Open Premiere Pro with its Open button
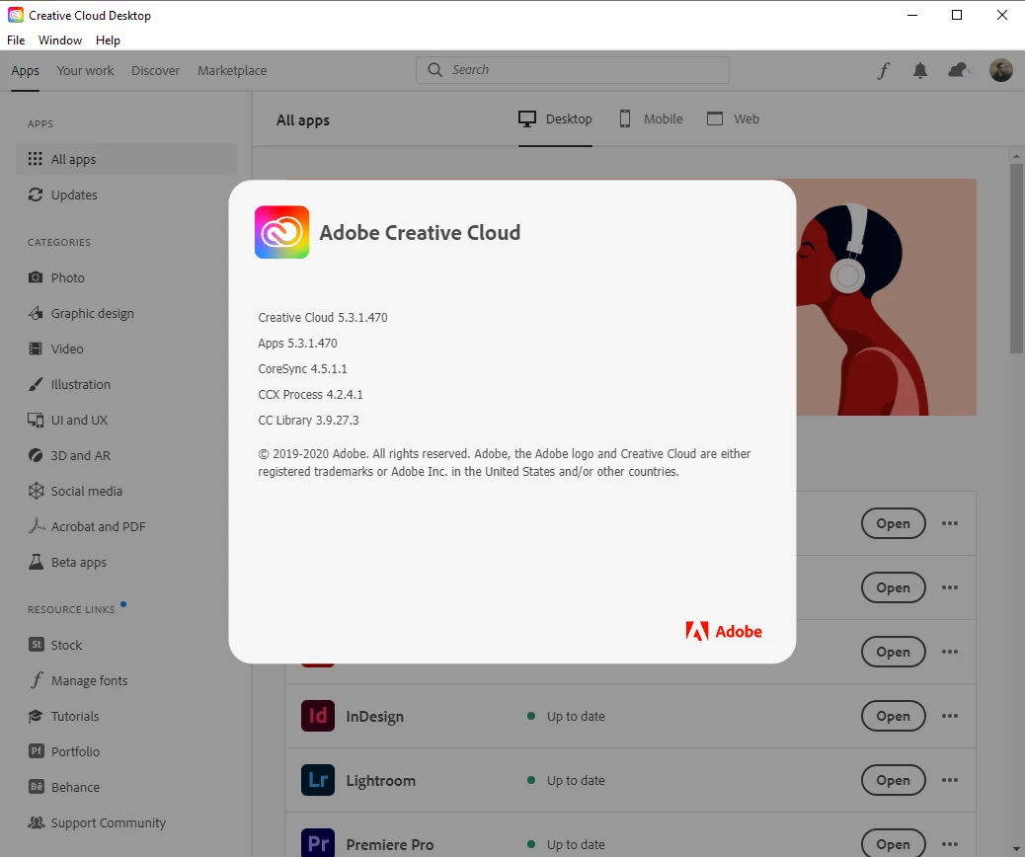The width and height of the screenshot is (1025, 857). pyautogui.click(x=893, y=843)
